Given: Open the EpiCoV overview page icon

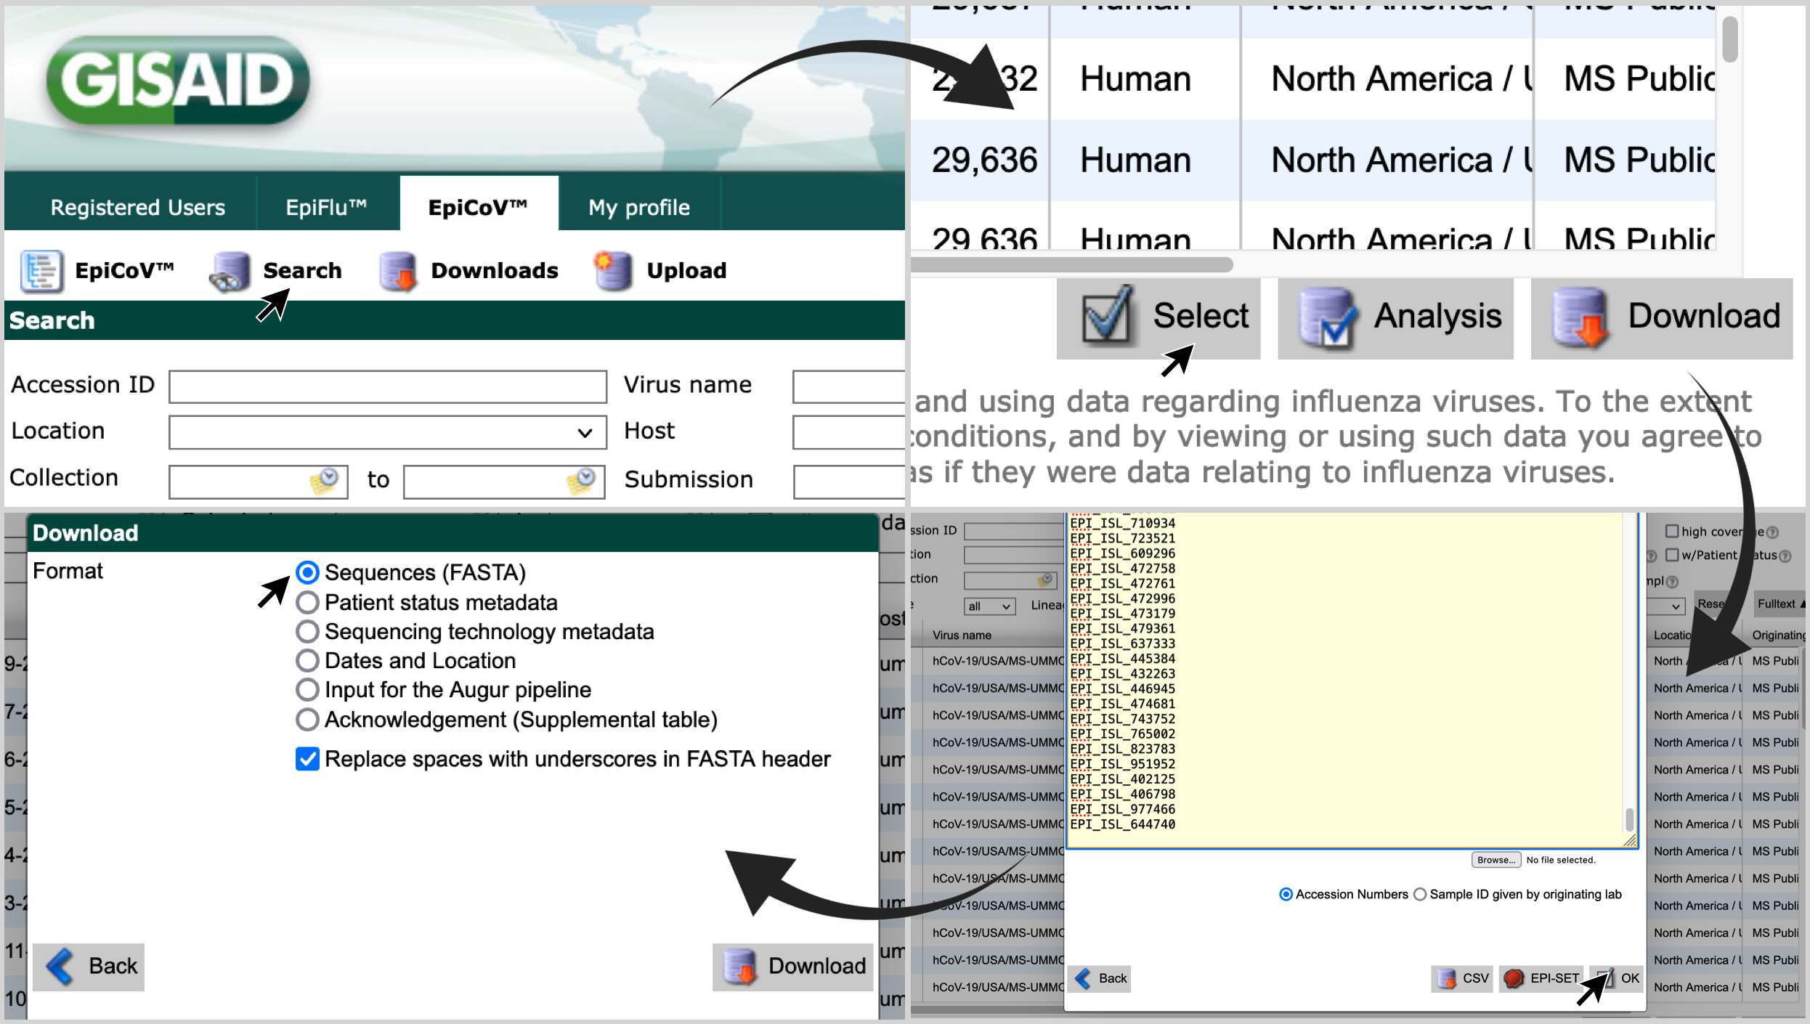Looking at the screenshot, I should coord(41,271).
